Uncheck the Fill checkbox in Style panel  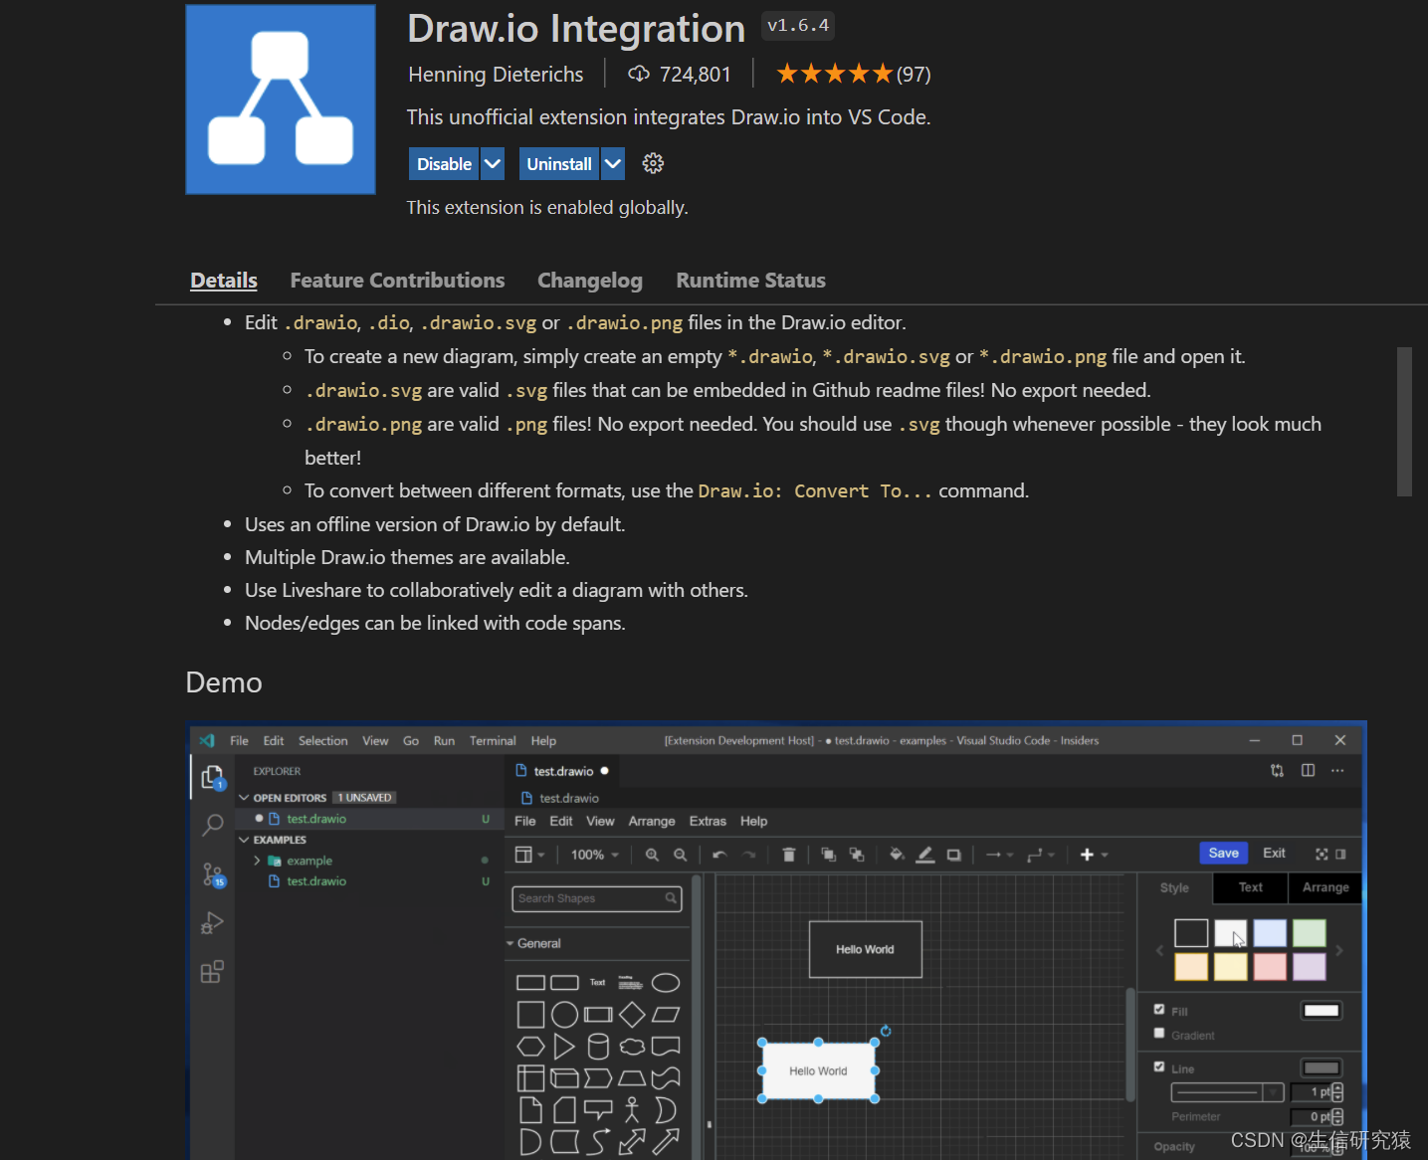(x=1160, y=1009)
